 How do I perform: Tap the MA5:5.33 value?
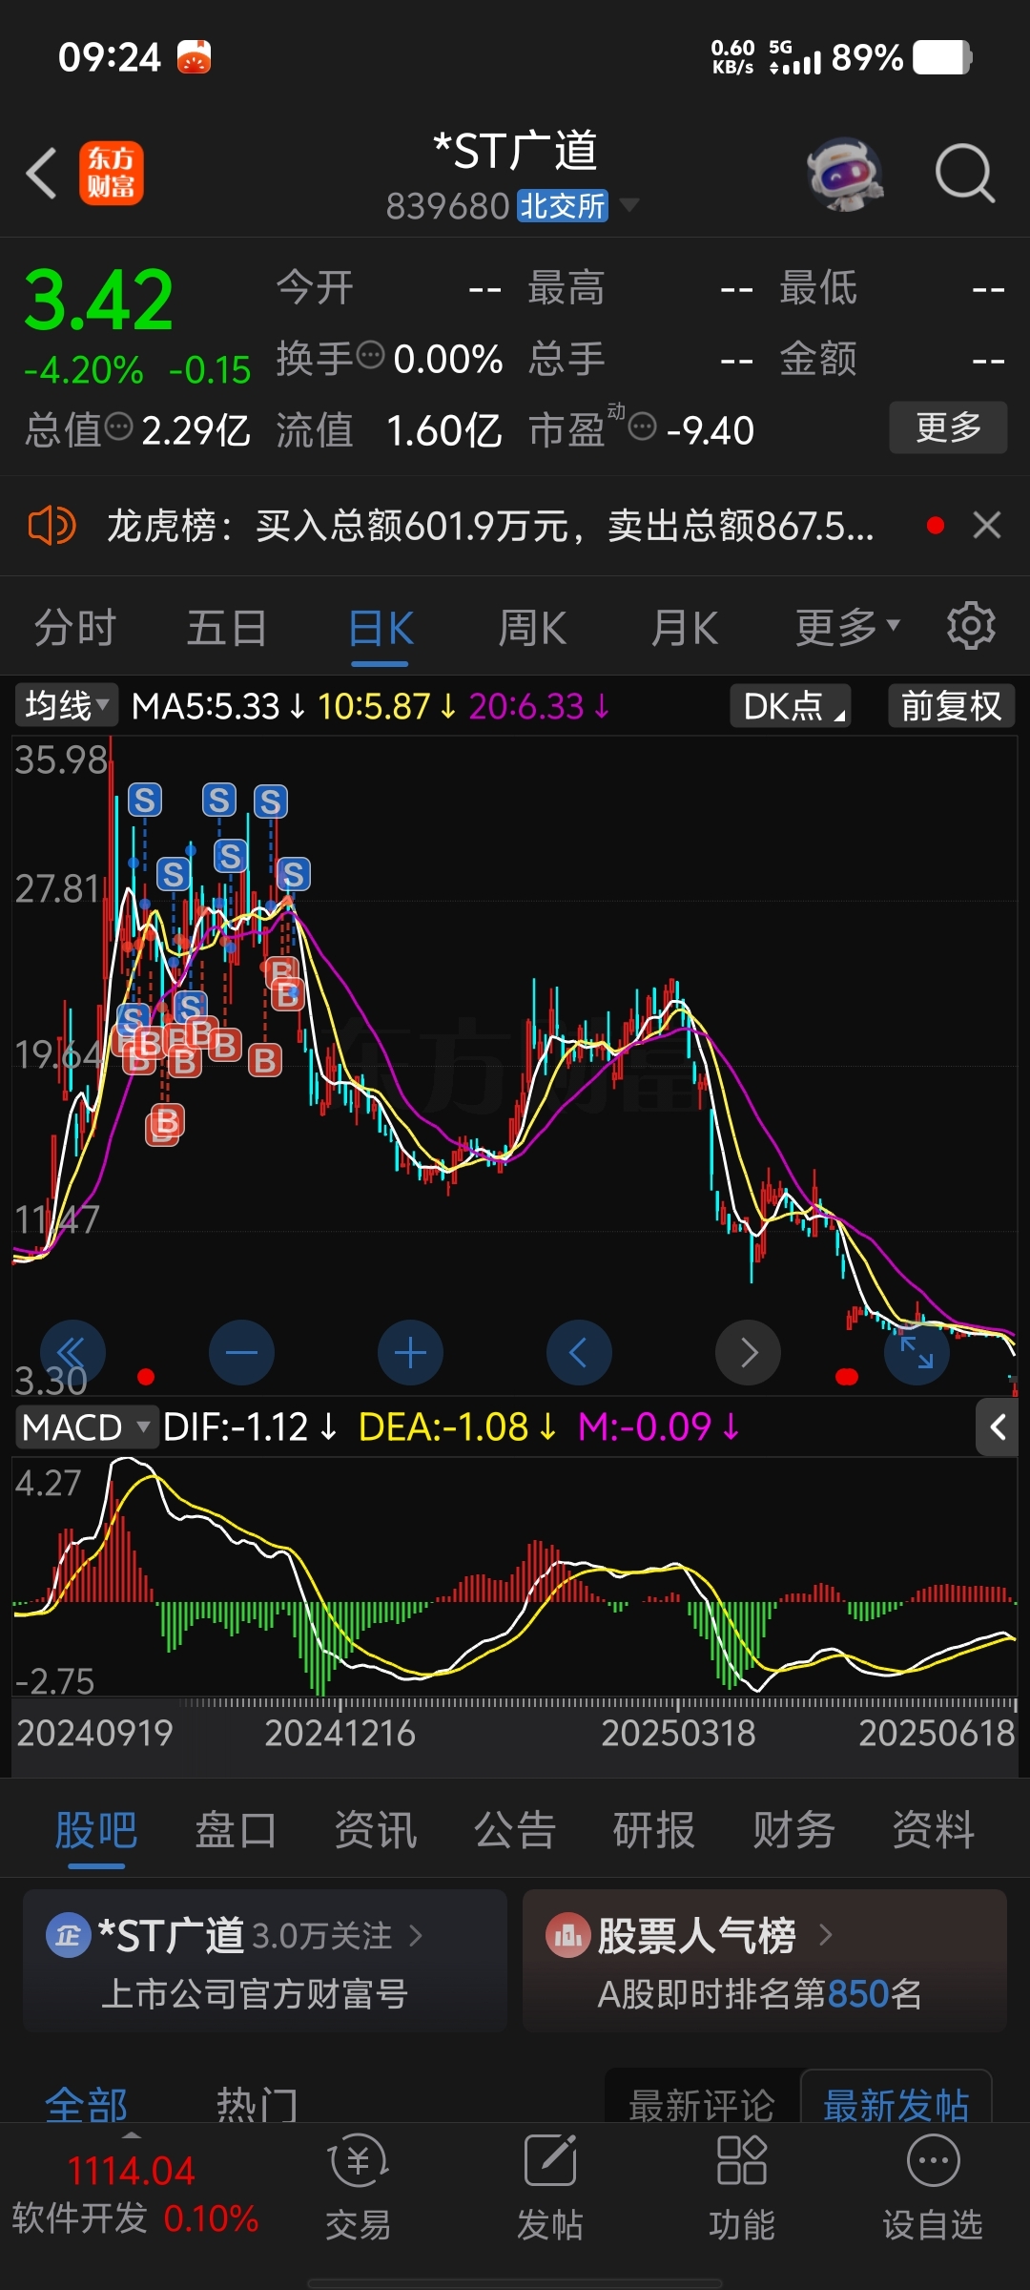point(206,706)
